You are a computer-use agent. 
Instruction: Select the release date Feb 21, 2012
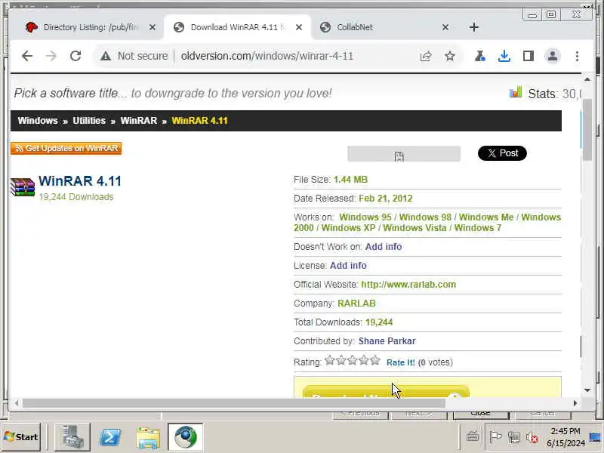click(386, 199)
